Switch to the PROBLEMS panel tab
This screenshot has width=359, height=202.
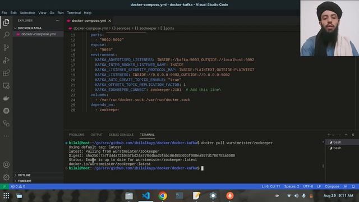coord(76,135)
